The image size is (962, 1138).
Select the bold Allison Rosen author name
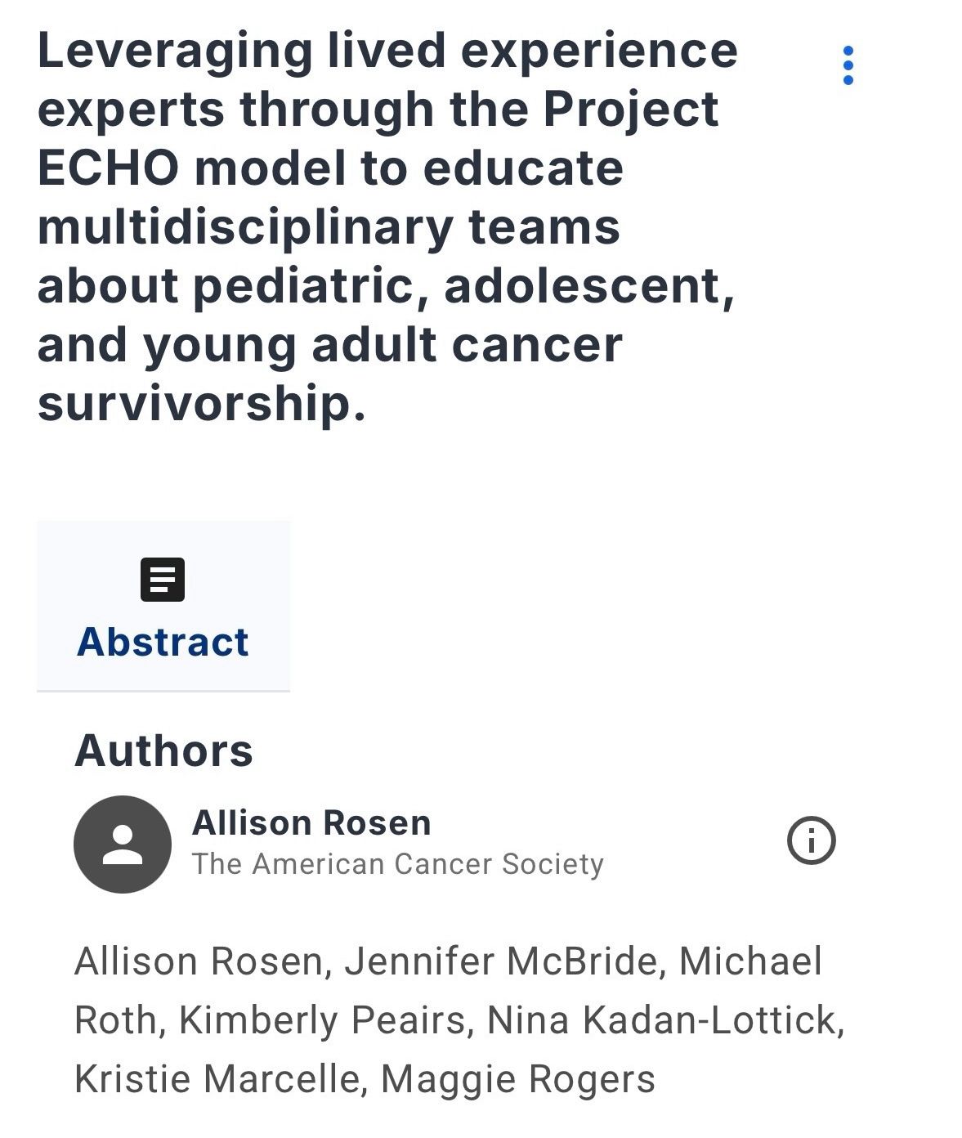tap(311, 822)
